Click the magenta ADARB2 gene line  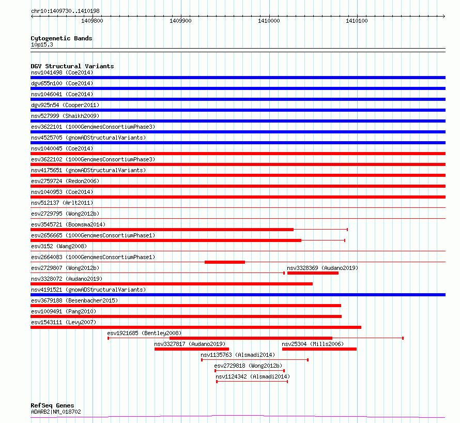(x=238, y=417)
